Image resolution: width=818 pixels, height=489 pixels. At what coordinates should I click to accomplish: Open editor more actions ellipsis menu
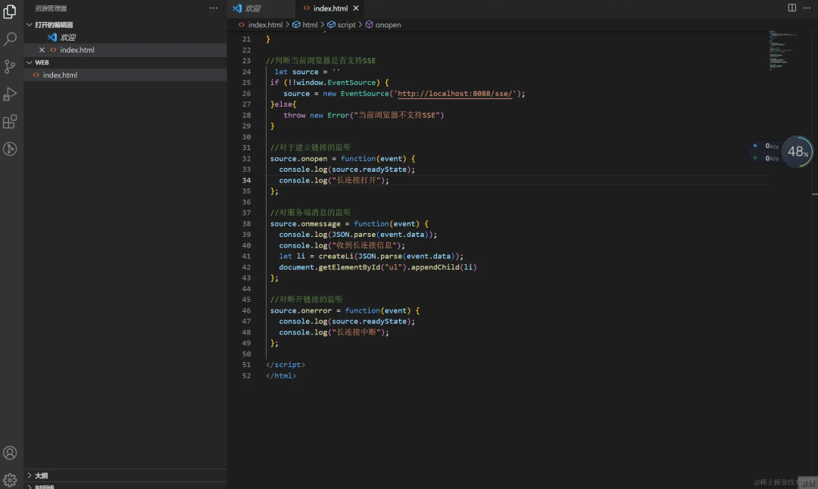[807, 8]
